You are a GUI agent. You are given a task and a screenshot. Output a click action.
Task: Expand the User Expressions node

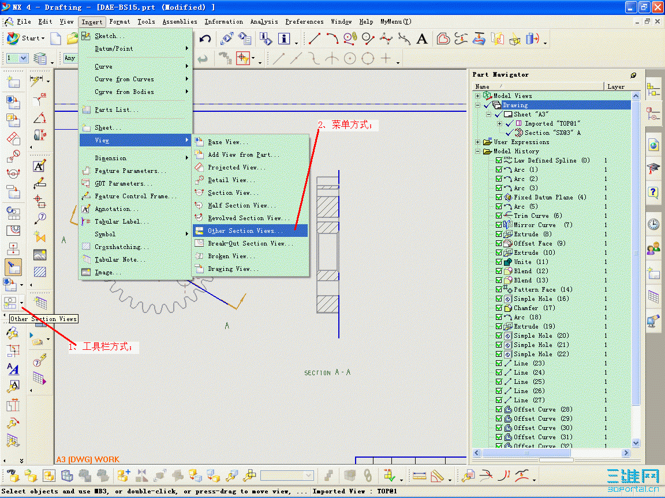[x=477, y=142]
